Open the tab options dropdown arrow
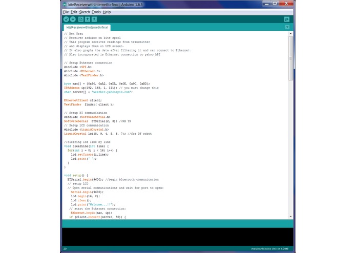The image size is (356, 253). (287, 27)
